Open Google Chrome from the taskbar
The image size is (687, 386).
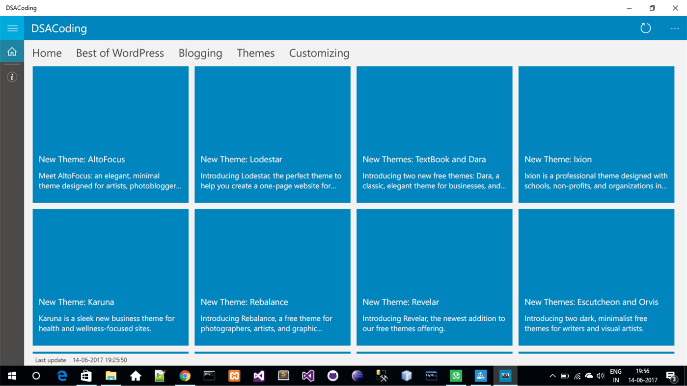point(184,376)
